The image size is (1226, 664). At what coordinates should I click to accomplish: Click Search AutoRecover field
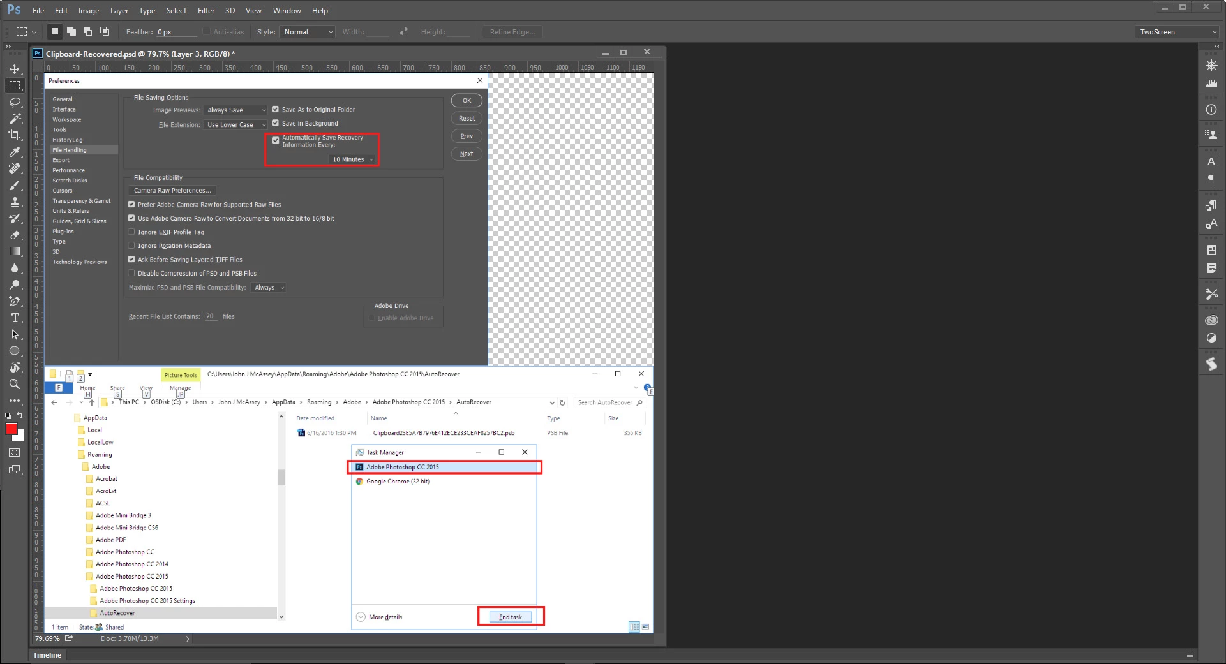[x=610, y=402]
